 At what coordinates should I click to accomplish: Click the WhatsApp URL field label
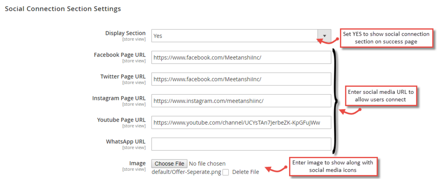point(126,142)
